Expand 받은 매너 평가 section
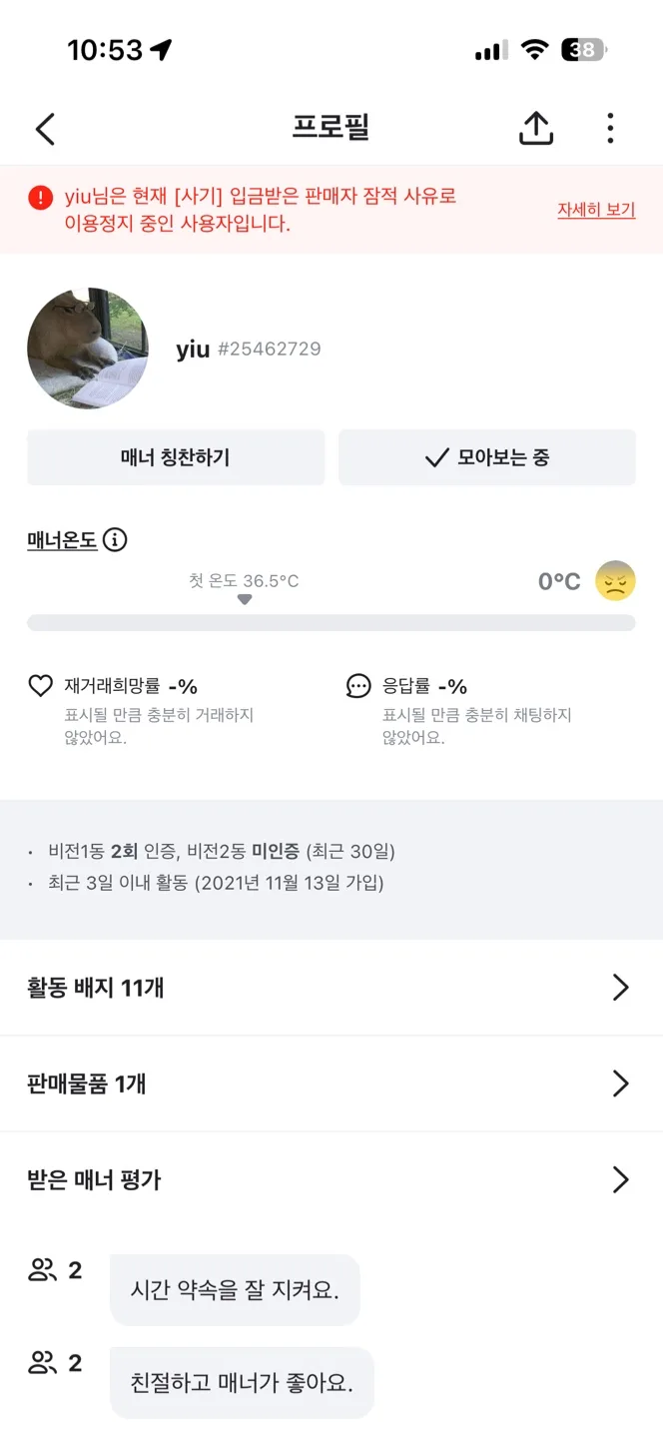This screenshot has width=663, height=1438. pyautogui.click(x=620, y=1180)
